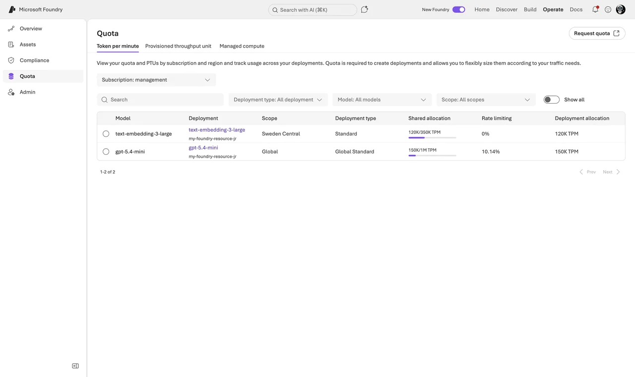Open the text-embedding-3-large deployment link
The image size is (635, 377).
click(217, 130)
